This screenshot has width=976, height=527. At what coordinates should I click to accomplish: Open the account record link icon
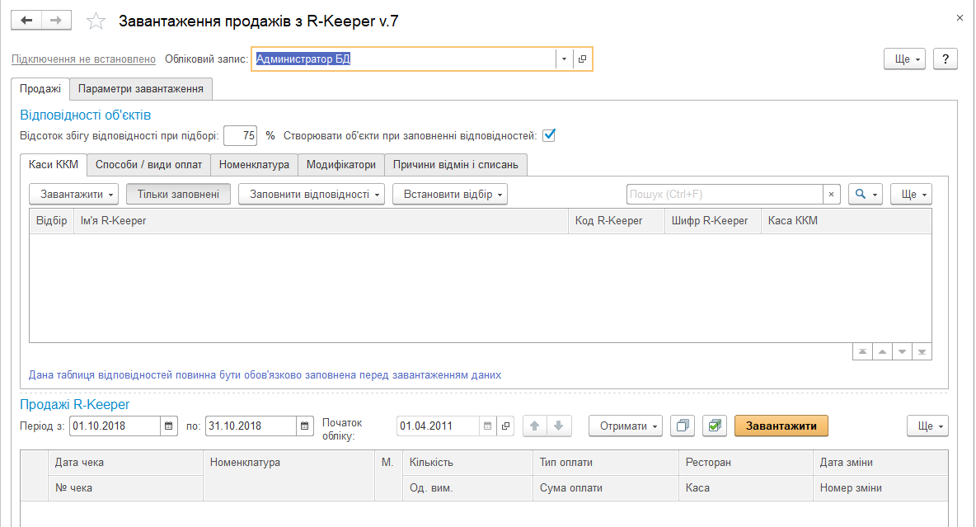point(582,59)
